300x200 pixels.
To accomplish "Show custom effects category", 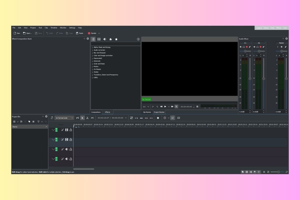I will pyautogui.click(x=110, y=39).
